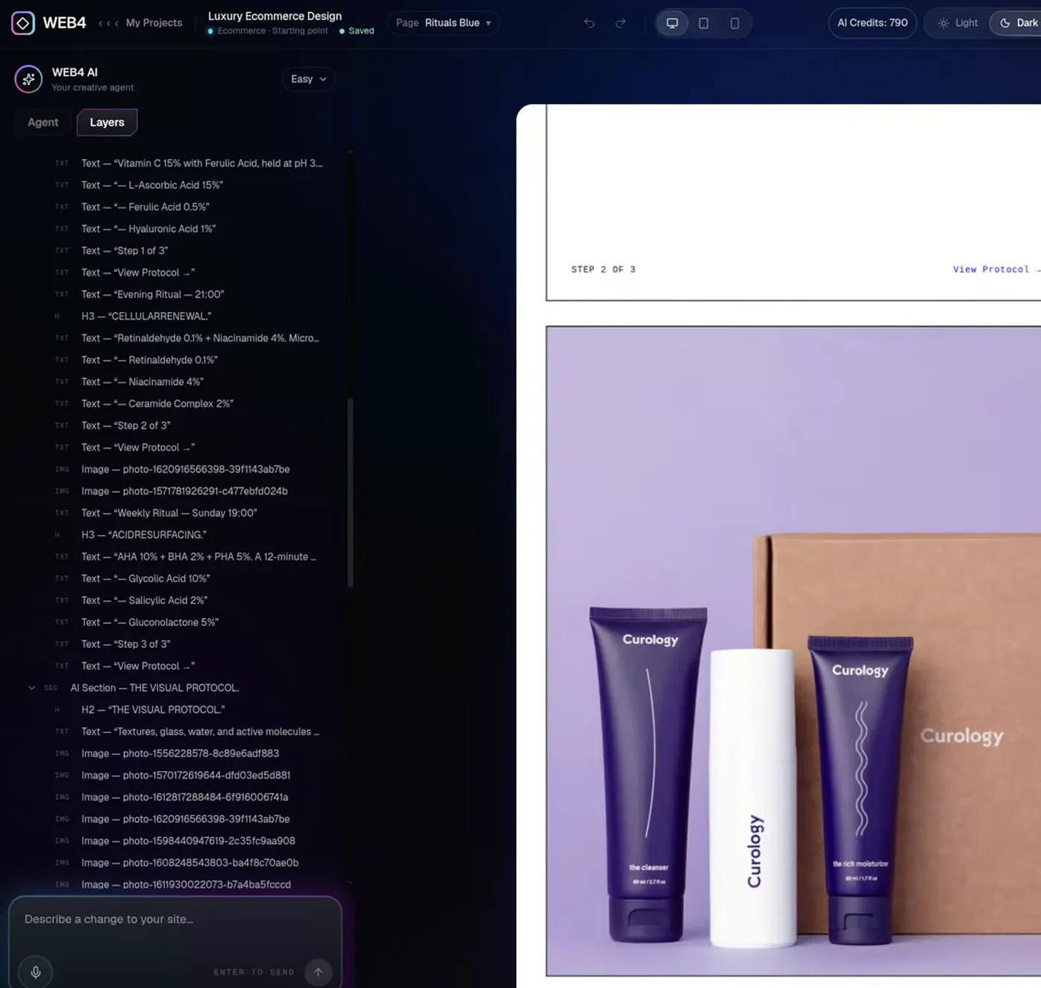
Task: Open the Easy mode dropdown
Action: click(309, 79)
